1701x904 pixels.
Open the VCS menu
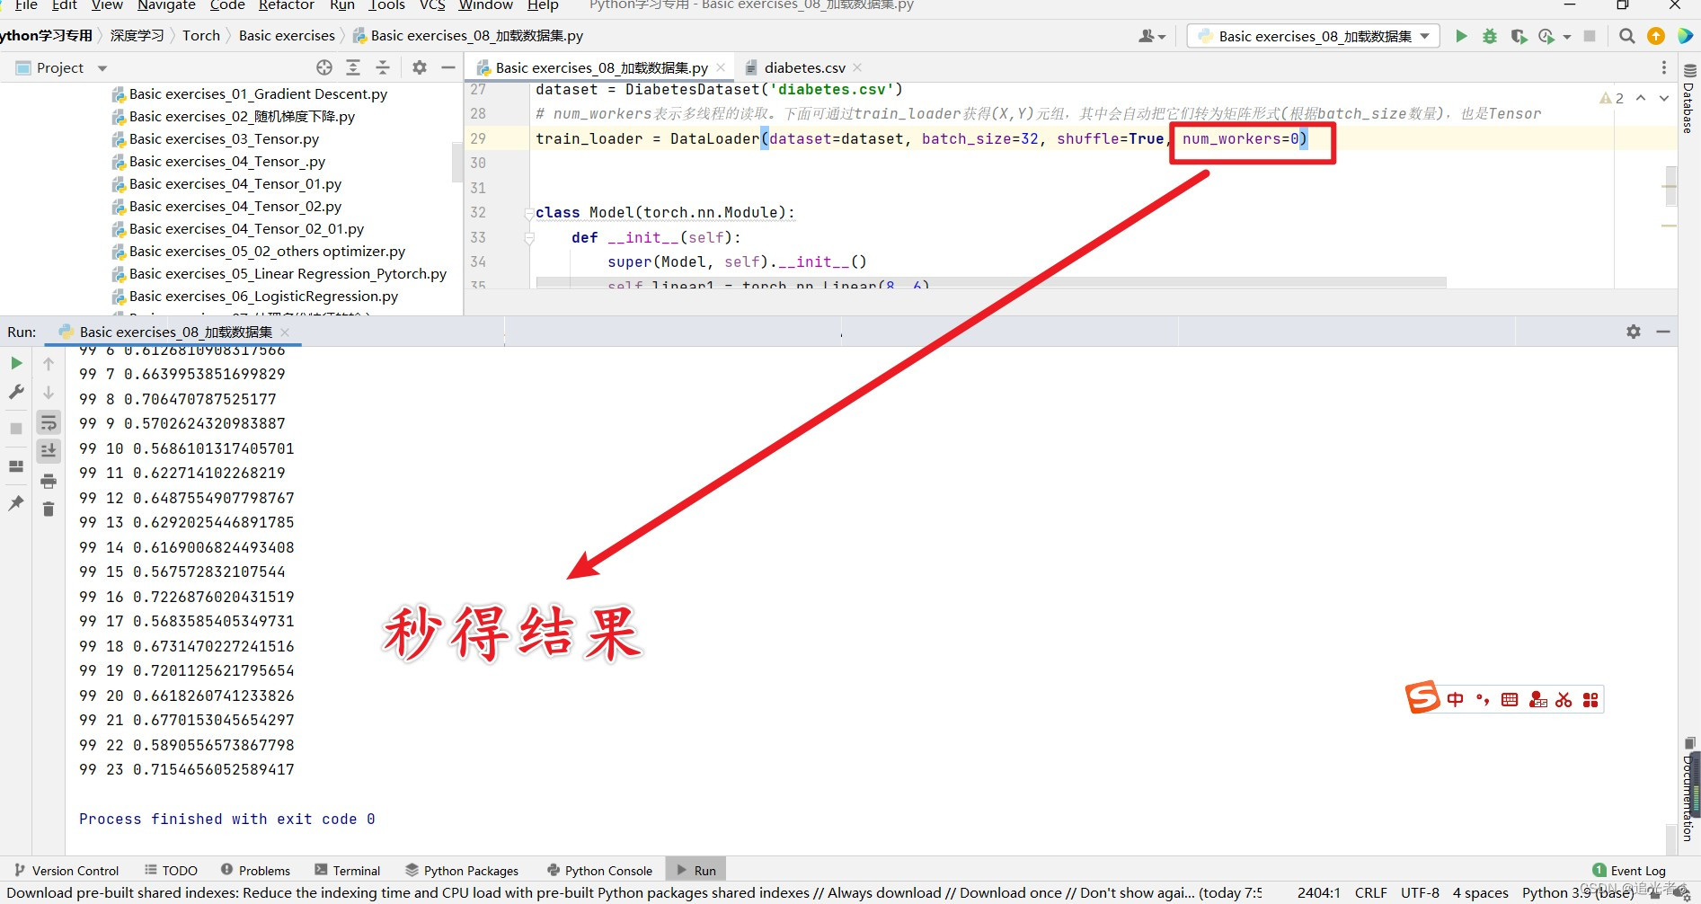[x=432, y=5]
